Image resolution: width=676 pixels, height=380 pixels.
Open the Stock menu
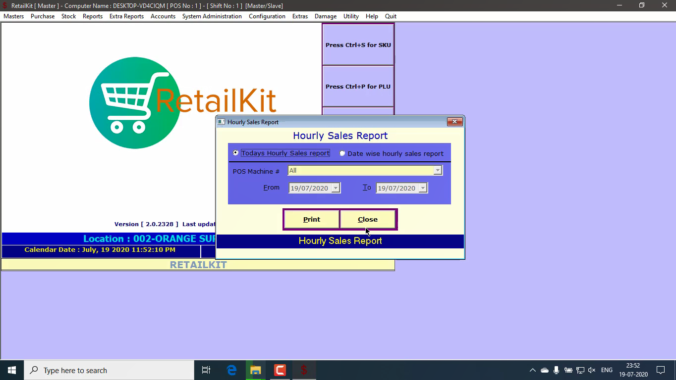tap(69, 16)
